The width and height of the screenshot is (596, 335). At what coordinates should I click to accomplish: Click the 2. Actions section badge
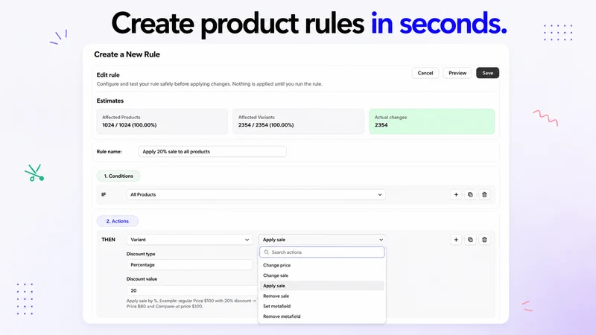point(117,221)
